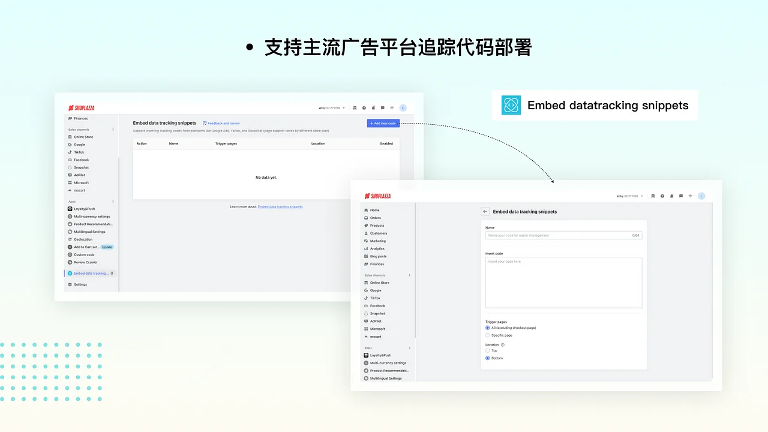Click the wifi signal icon in form window header
The image size is (768, 432).
pos(691,196)
